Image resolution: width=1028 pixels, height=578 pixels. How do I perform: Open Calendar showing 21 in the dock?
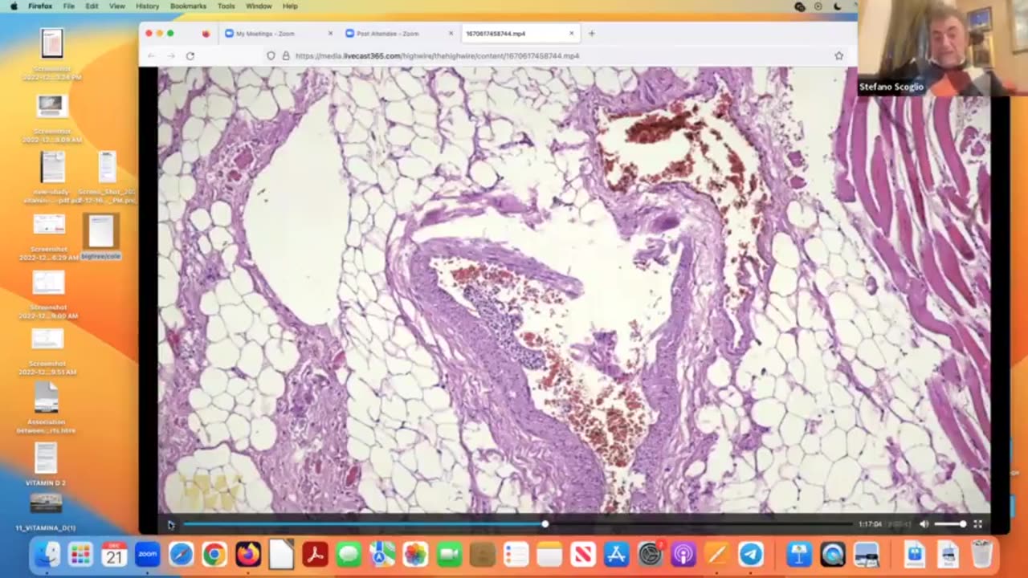[x=114, y=554]
